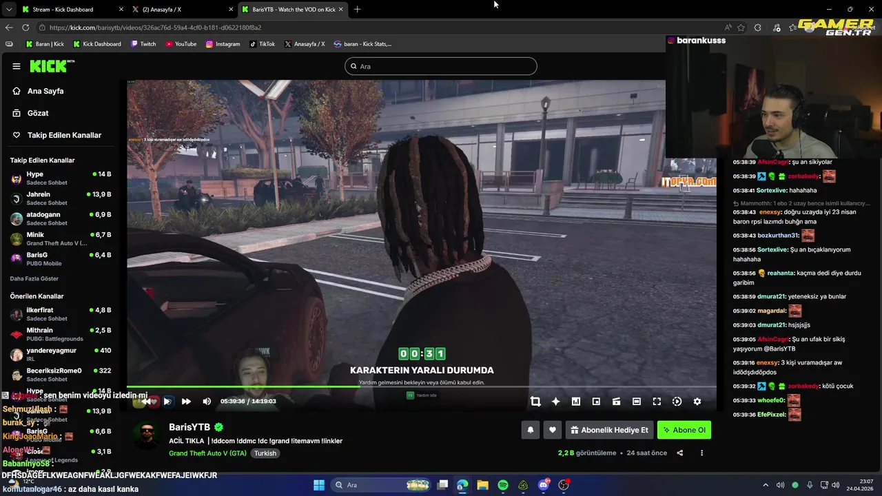The image size is (882, 496).
Task: Open atadogann channel in sidebar
Action: [x=61, y=218]
